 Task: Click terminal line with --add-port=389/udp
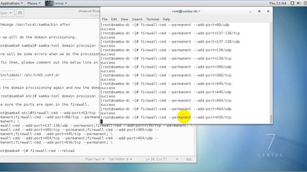click(x=166, y=67)
